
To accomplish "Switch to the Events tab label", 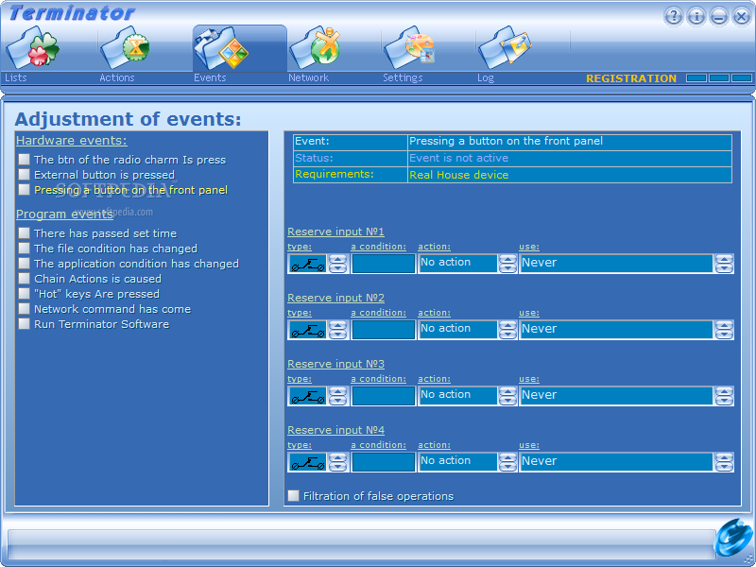I will tap(210, 77).
